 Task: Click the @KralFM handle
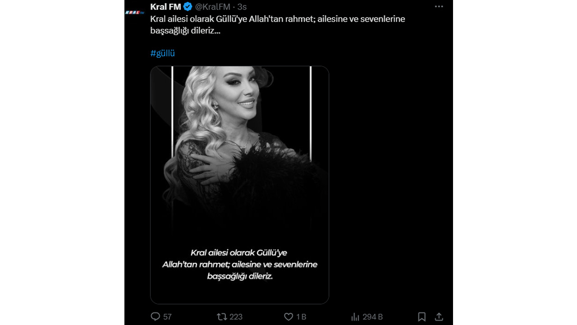[212, 7]
